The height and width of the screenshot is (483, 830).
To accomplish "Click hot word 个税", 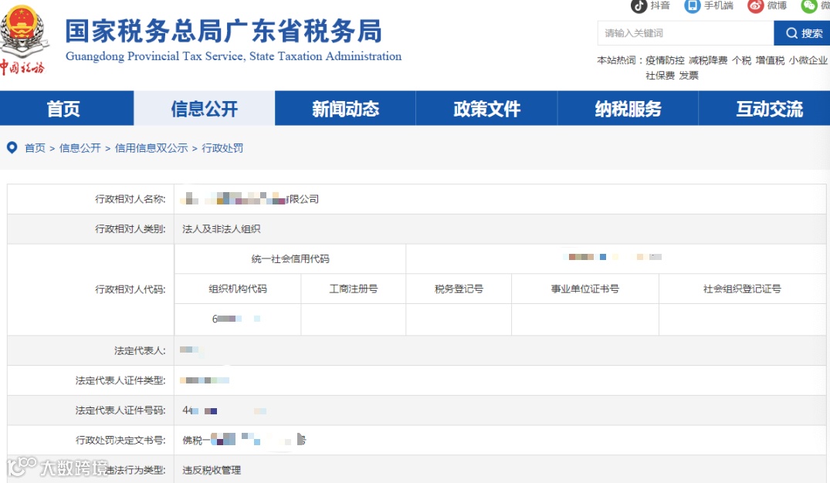I will tap(741, 60).
